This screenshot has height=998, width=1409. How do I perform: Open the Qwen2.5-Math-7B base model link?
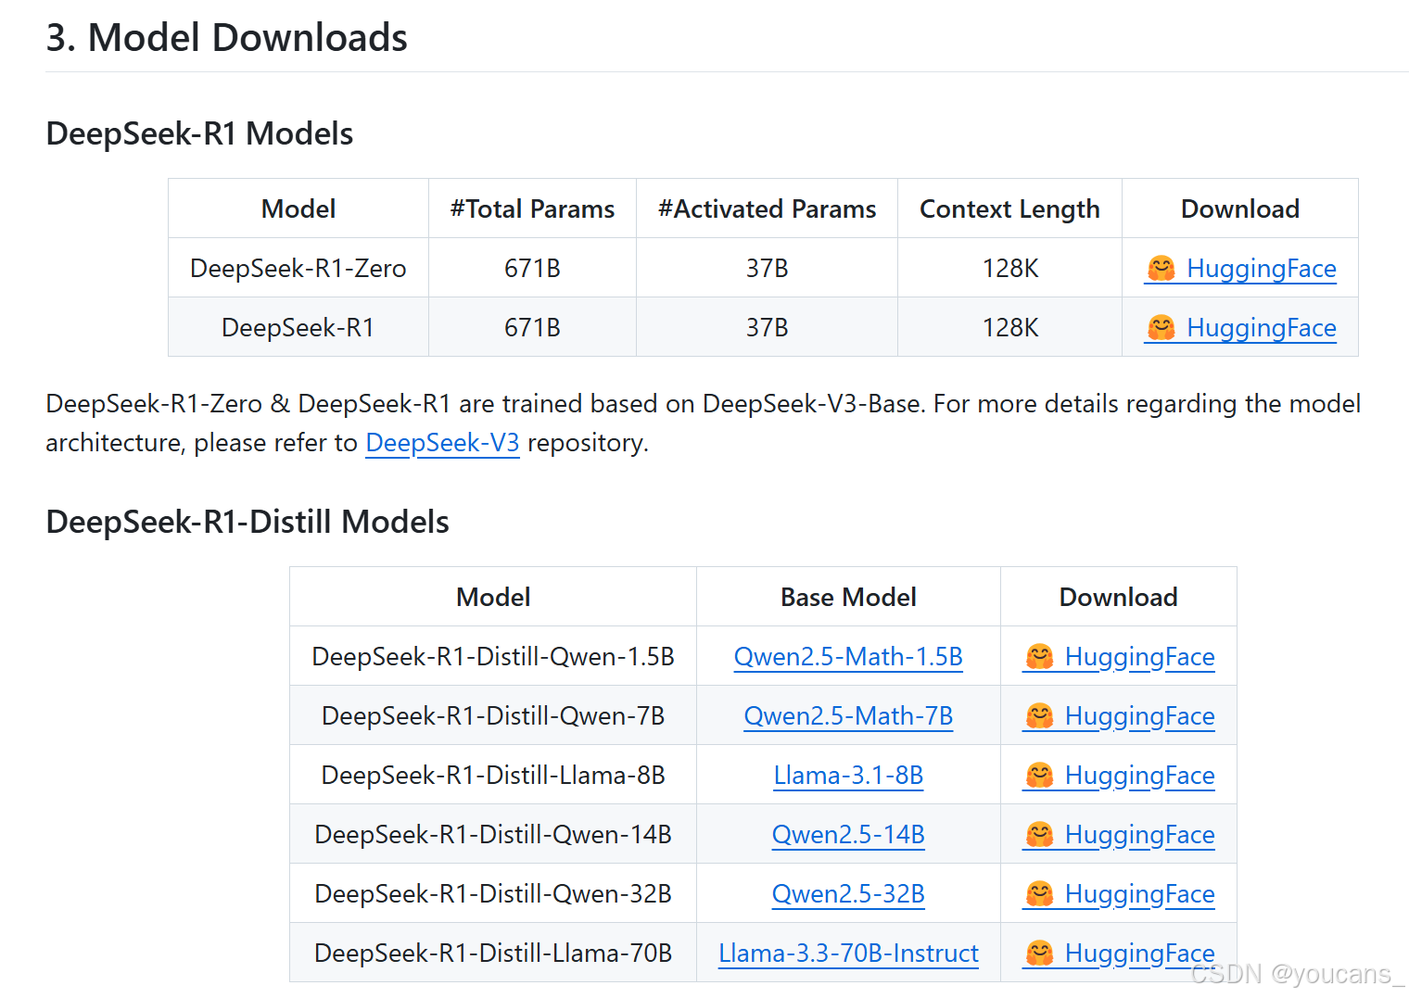[848, 716]
